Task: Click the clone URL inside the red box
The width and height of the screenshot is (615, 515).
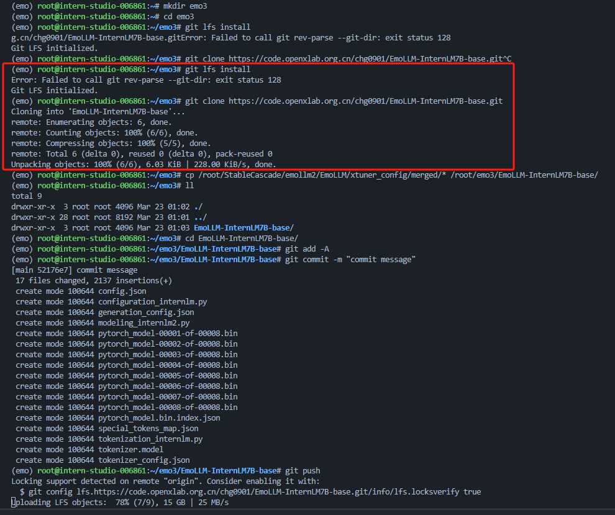Action: 365,101
